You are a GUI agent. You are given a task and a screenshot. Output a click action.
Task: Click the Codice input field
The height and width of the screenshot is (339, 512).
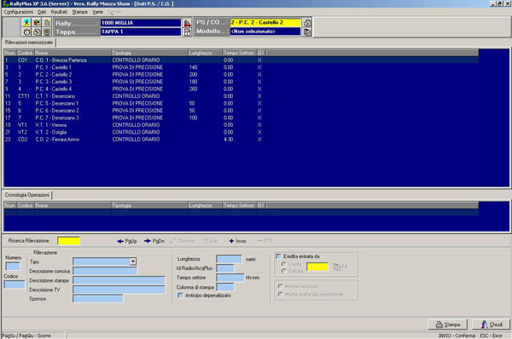coord(15,284)
